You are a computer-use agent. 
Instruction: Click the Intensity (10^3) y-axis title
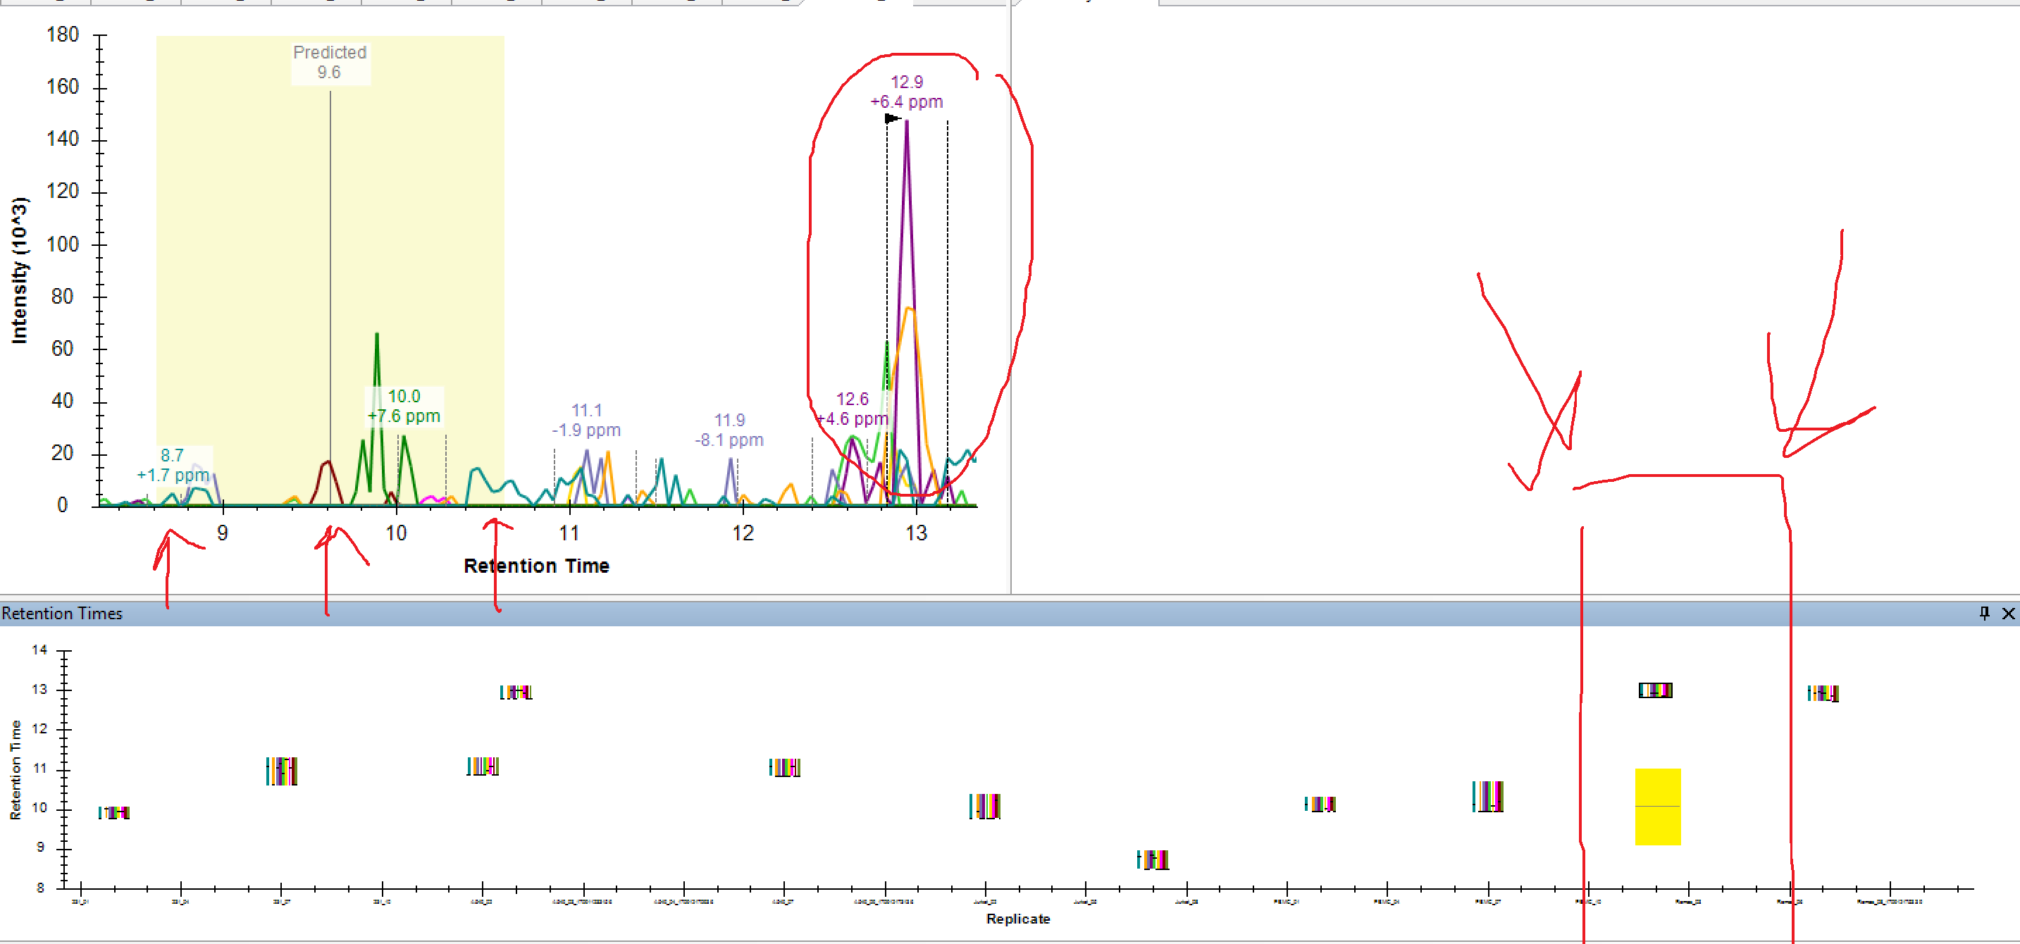pos(19,271)
